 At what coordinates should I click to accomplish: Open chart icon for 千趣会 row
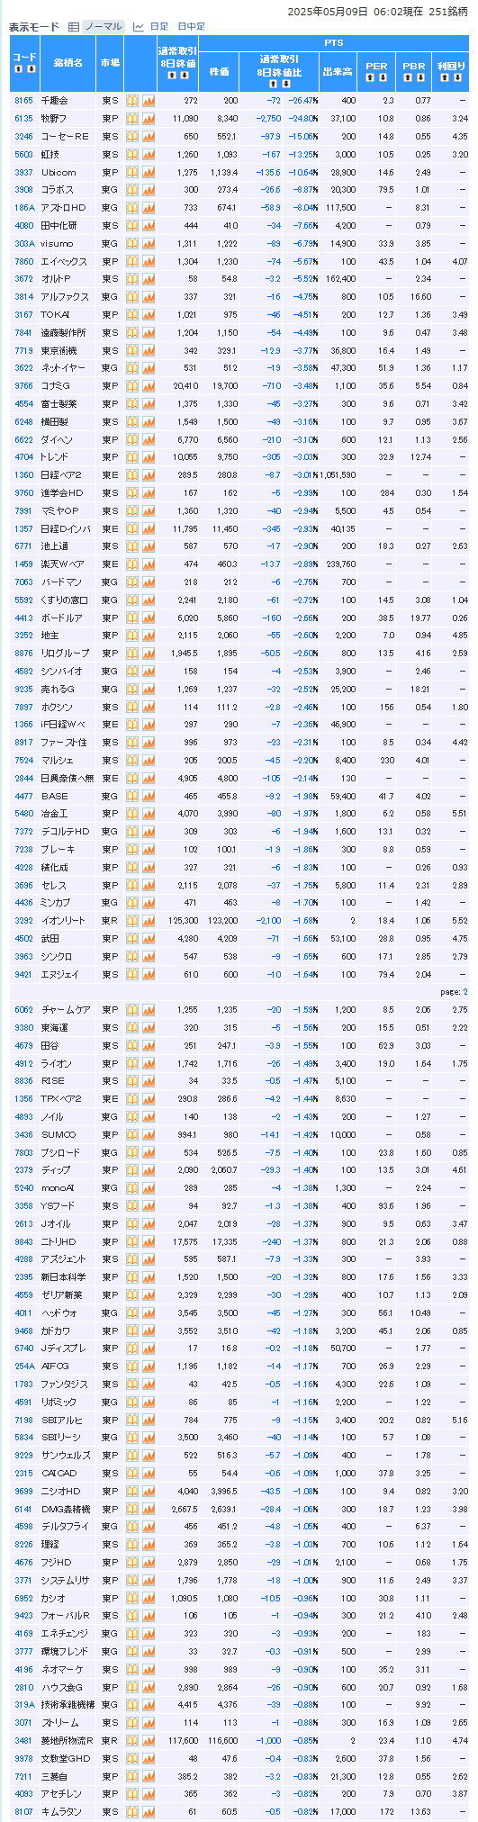149,101
